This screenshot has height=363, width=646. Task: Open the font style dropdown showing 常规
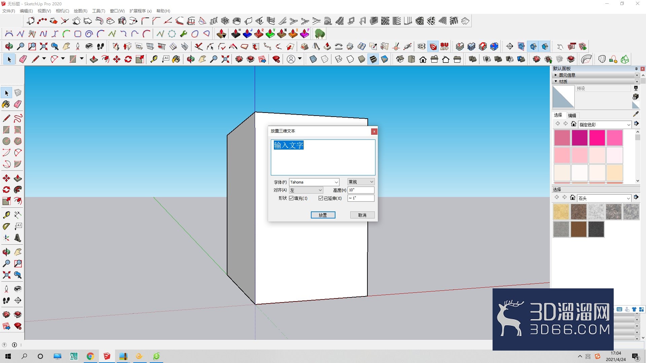[361, 182]
